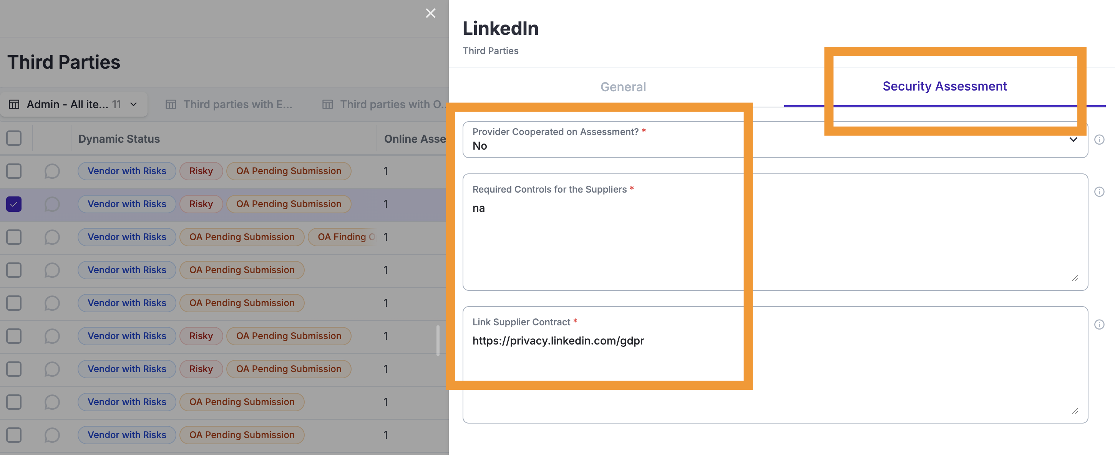Toggle the select-all header checkbox
The height and width of the screenshot is (455, 1115).
point(14,138)
